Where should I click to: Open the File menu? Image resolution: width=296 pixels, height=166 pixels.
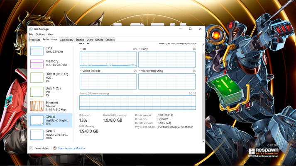[31, 34]
